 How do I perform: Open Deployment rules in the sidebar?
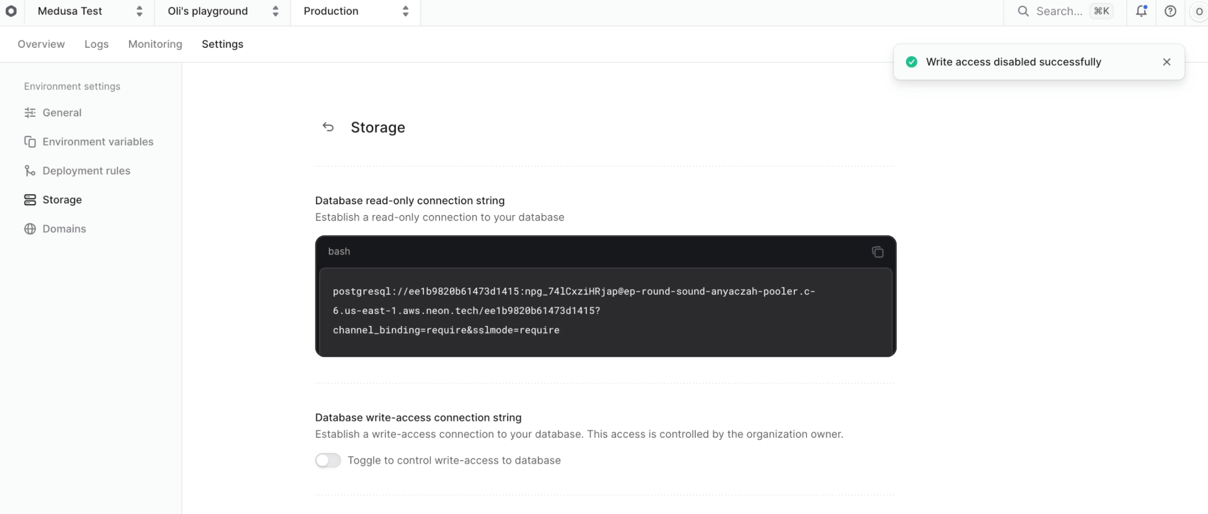click(x=77, y=171)
